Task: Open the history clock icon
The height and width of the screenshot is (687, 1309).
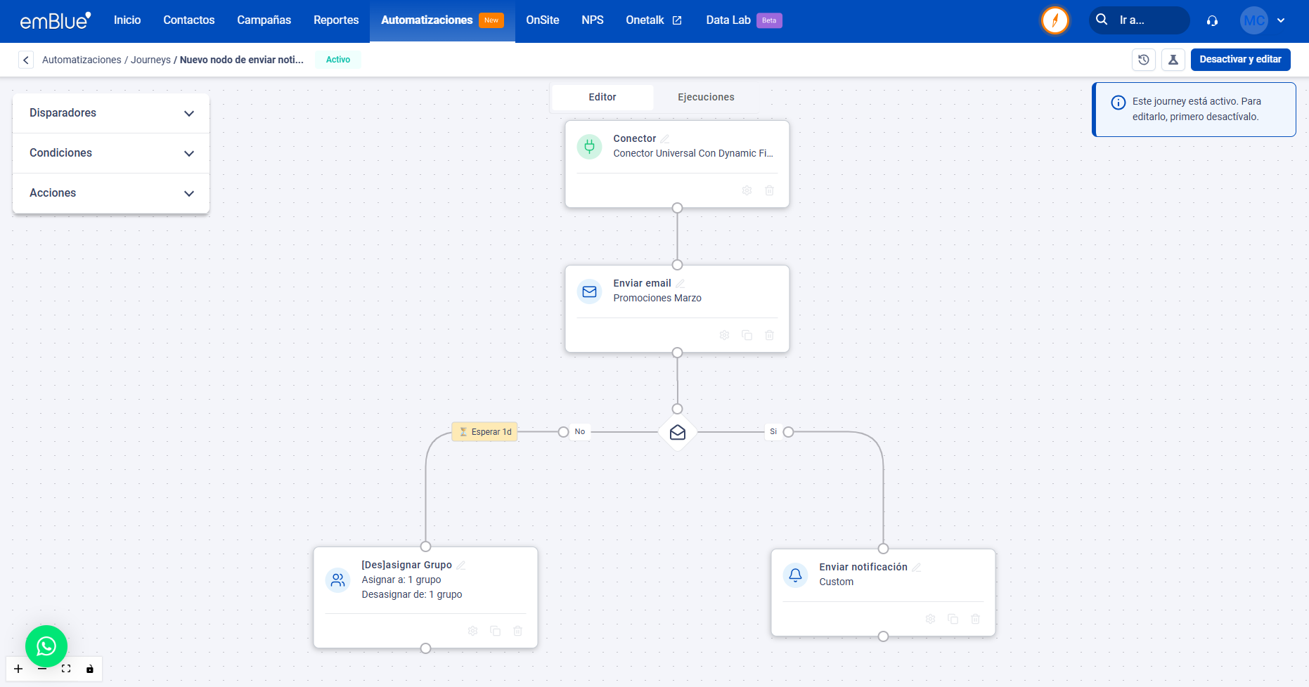Action: coord(1144,60)
